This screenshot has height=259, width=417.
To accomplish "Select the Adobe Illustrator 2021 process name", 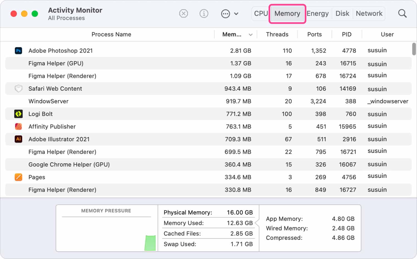I will pos(59,139).
